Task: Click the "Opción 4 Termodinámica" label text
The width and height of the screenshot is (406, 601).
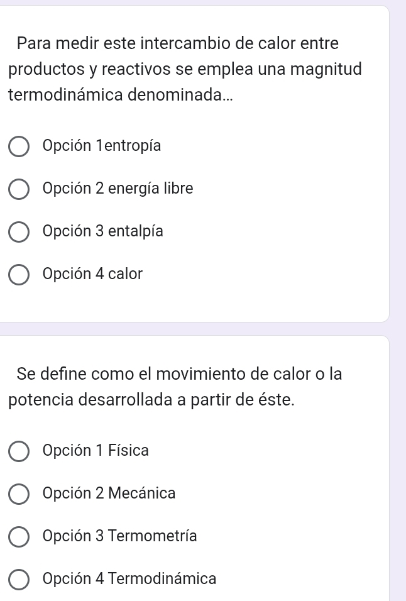Action: [129, 578]
